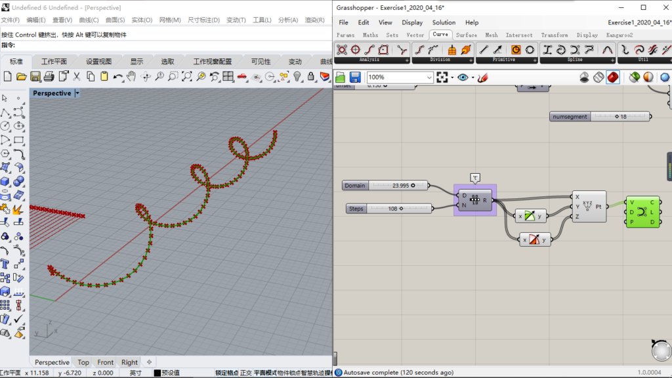Select wireframe preview mode in Grasshopper
The height and width of the screenshot is (378, 672).
click(x=598, y=77)
